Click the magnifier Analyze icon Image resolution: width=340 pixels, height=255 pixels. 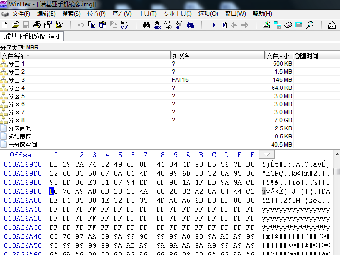[310, 25]
